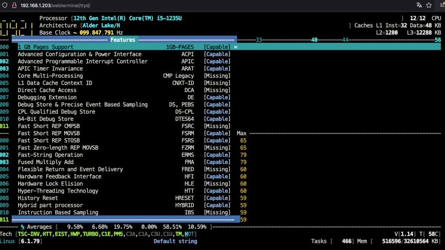The height and width of the screenshot is (250, 445).
Task: Click the HOT tech flag
Action: (189, 234)
